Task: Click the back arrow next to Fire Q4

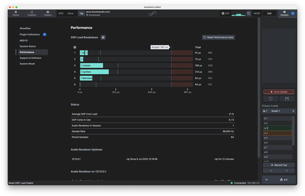Action: tap(267, 180)
